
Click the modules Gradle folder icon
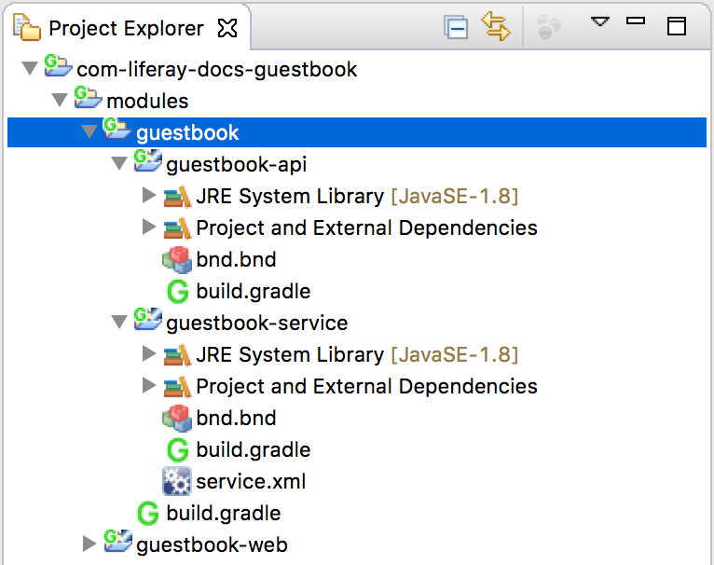tap(88, 97)
